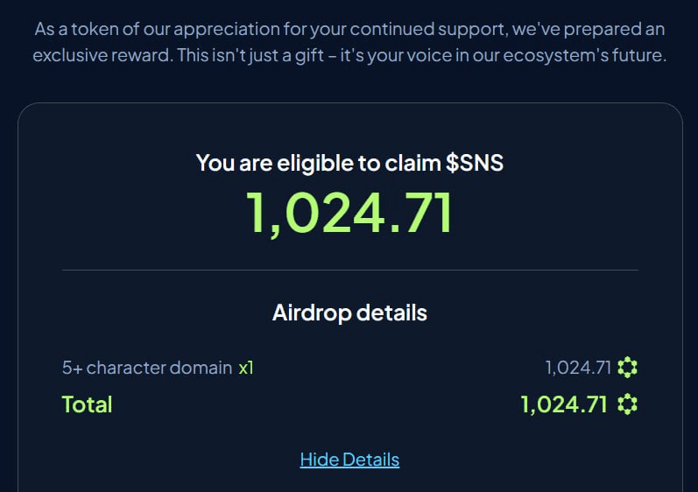Click the phrase "ecosystem's future"
The width and height of the screenshot is (698, 492).
pyautogui.click(x=583, y=56)
